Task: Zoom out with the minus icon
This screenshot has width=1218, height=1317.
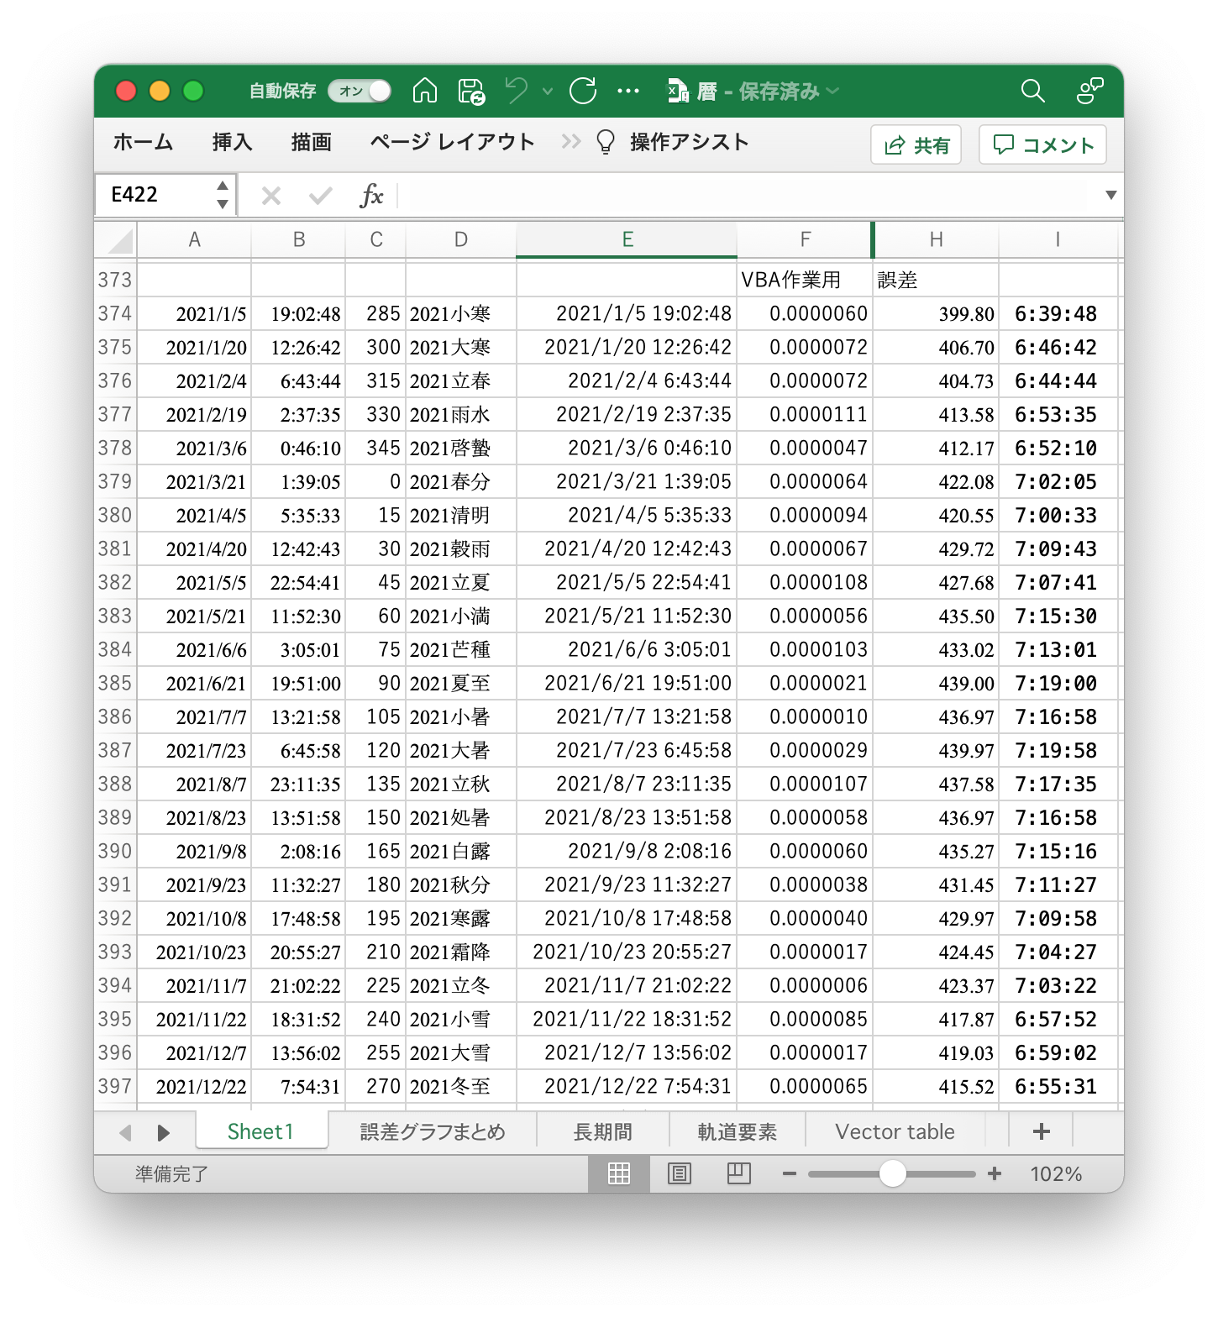Action: 789,1173
